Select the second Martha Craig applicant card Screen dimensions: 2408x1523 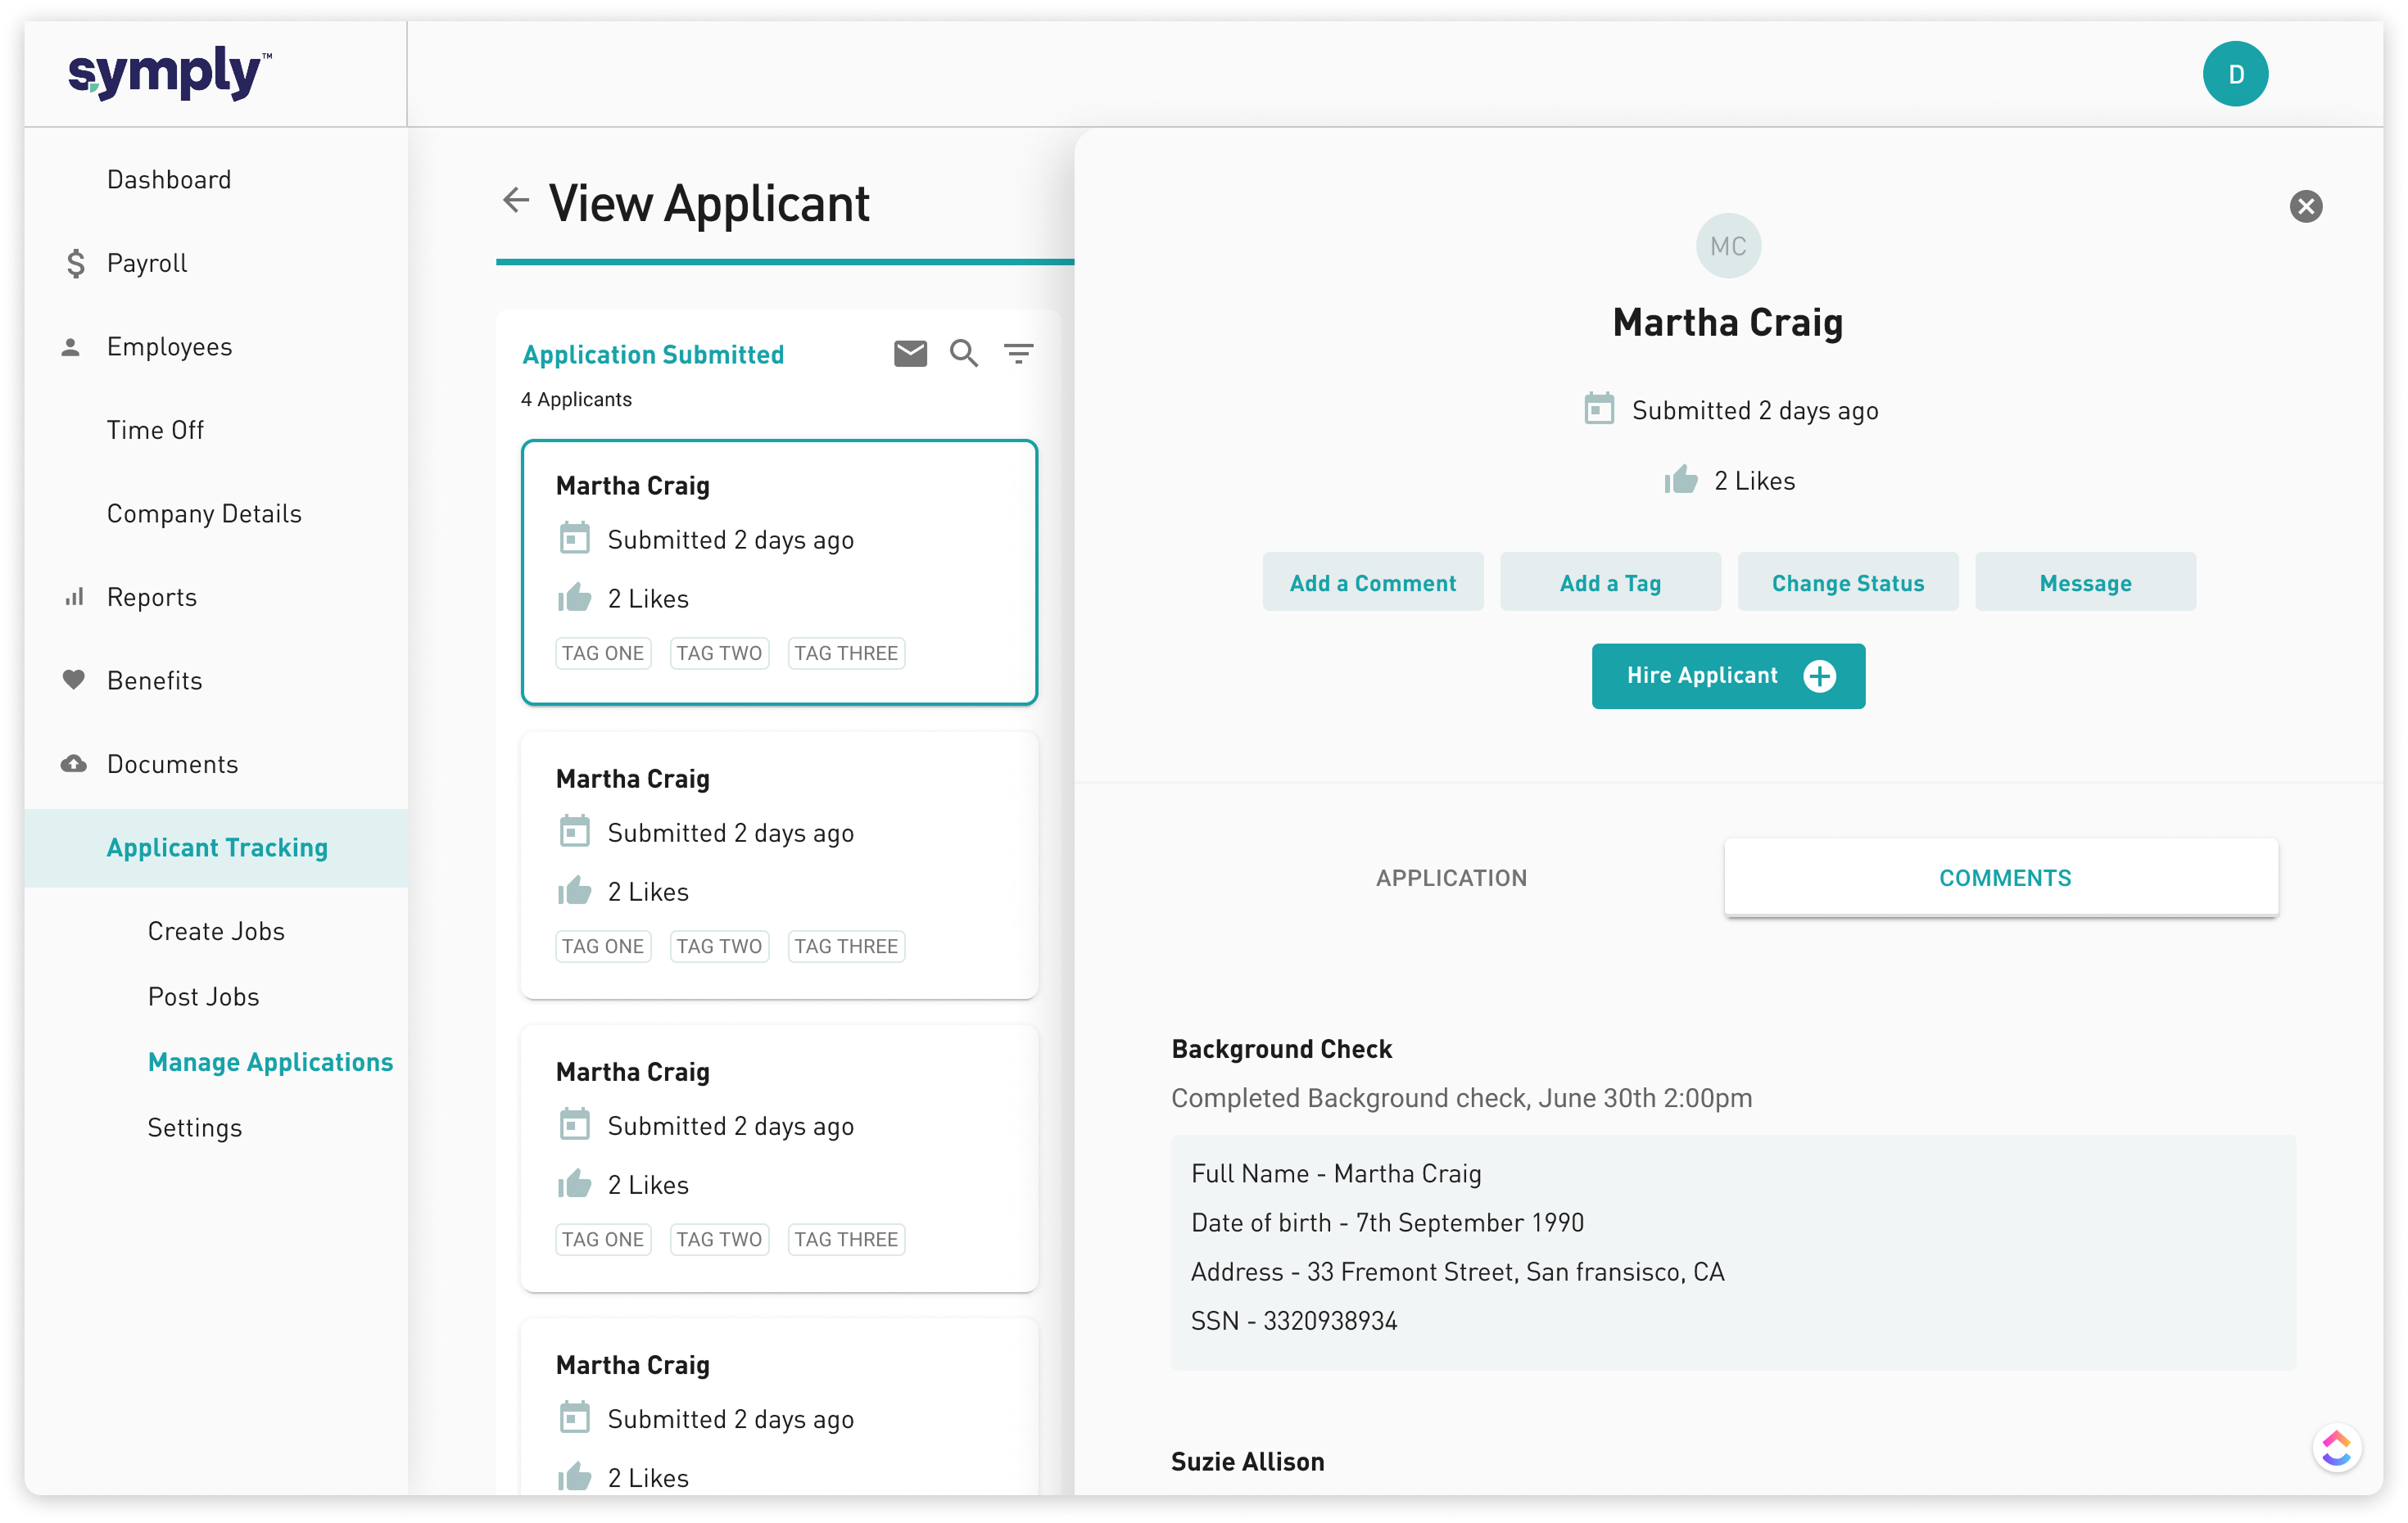coord(778,865)
